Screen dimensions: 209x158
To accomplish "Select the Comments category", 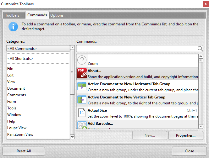I will [x=17, y=95].
